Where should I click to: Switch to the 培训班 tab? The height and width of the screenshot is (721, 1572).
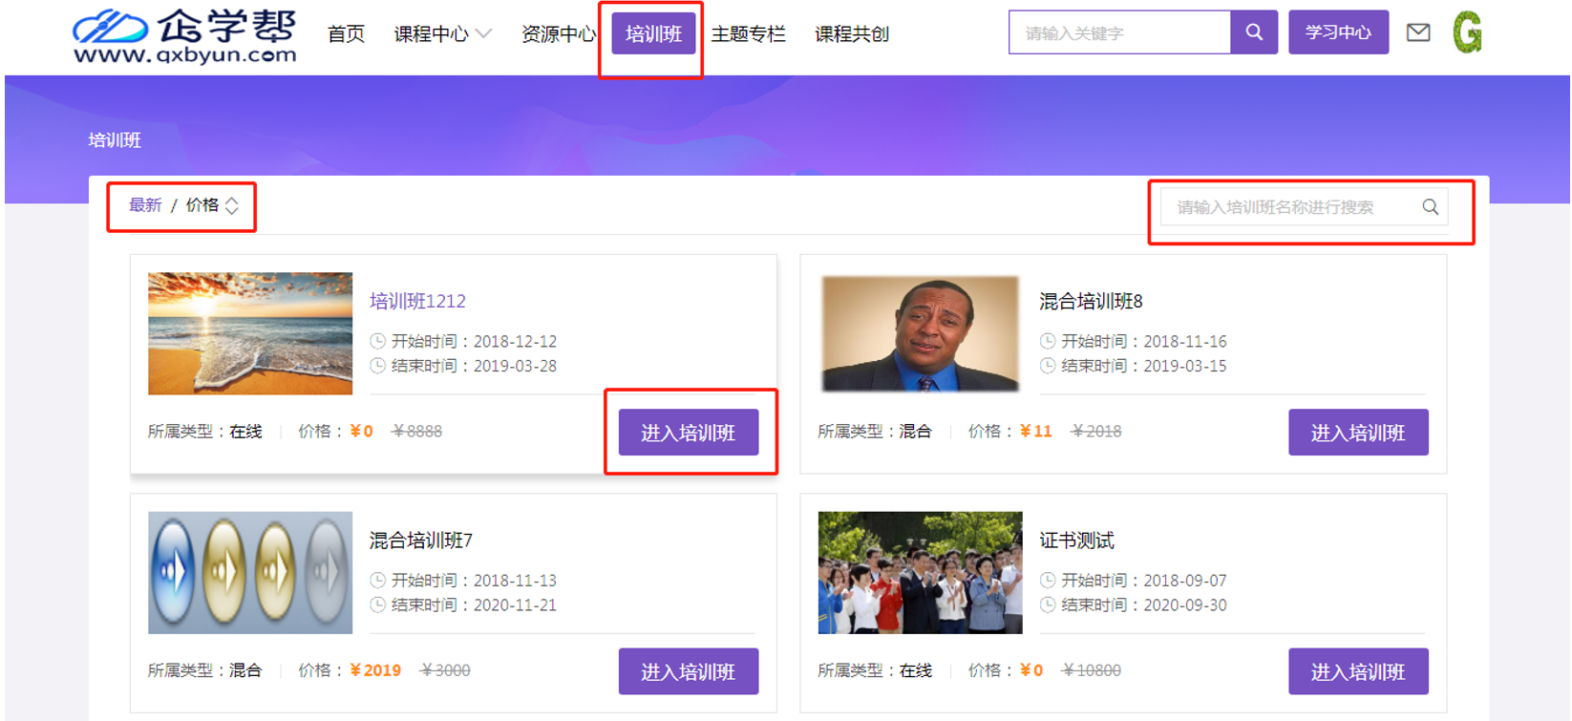click(x=653, y=34)
